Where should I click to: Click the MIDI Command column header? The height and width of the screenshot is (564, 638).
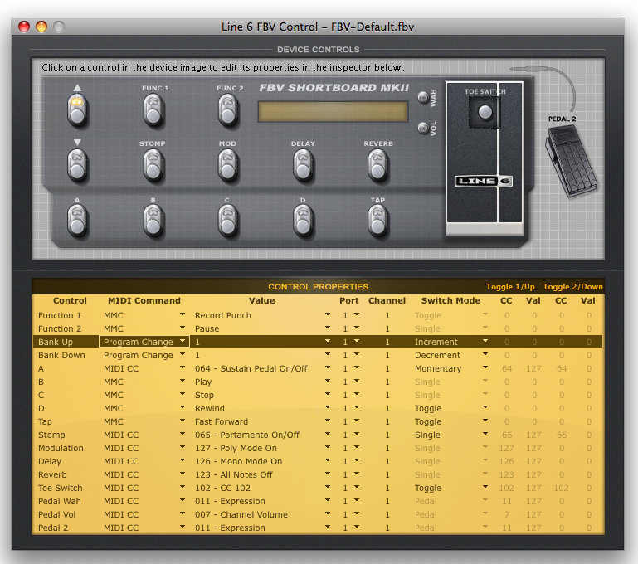click(x=144, y=300)
